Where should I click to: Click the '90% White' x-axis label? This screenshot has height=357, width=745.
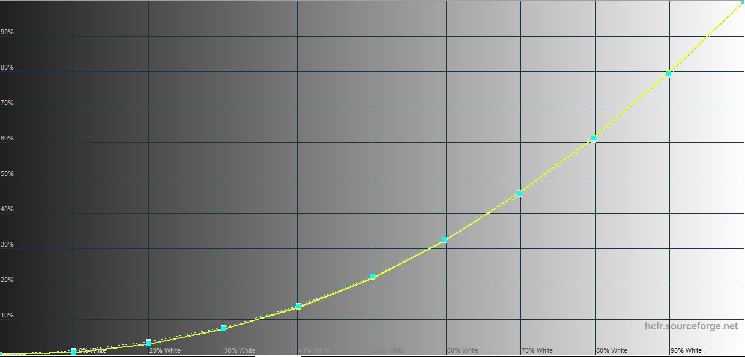686,350
